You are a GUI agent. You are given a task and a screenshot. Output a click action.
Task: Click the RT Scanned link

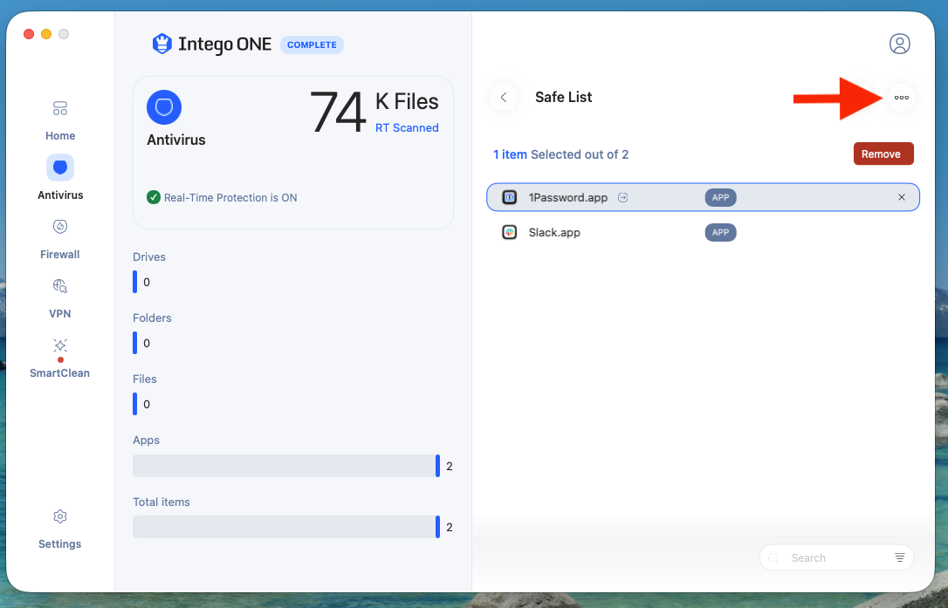407,127
